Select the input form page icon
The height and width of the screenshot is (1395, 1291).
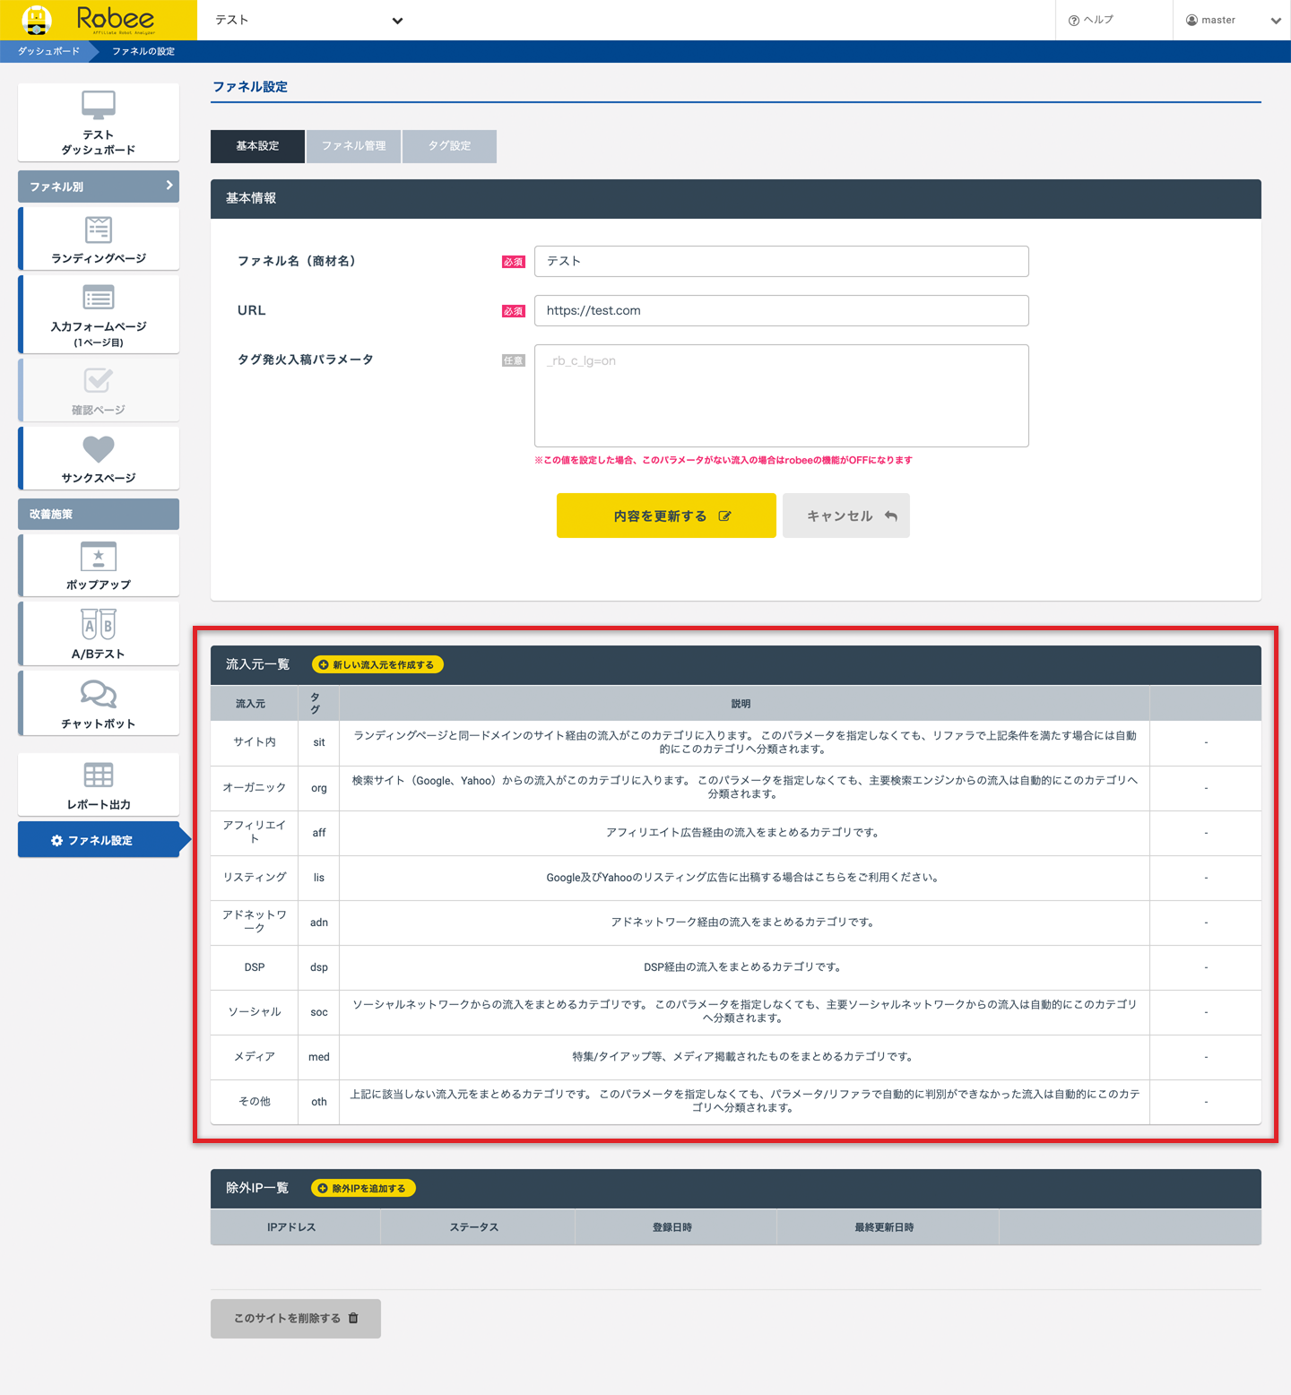[x=99, y=298]
